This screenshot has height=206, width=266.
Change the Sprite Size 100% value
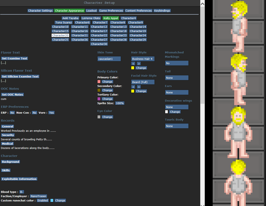click(x=120, y=103)
